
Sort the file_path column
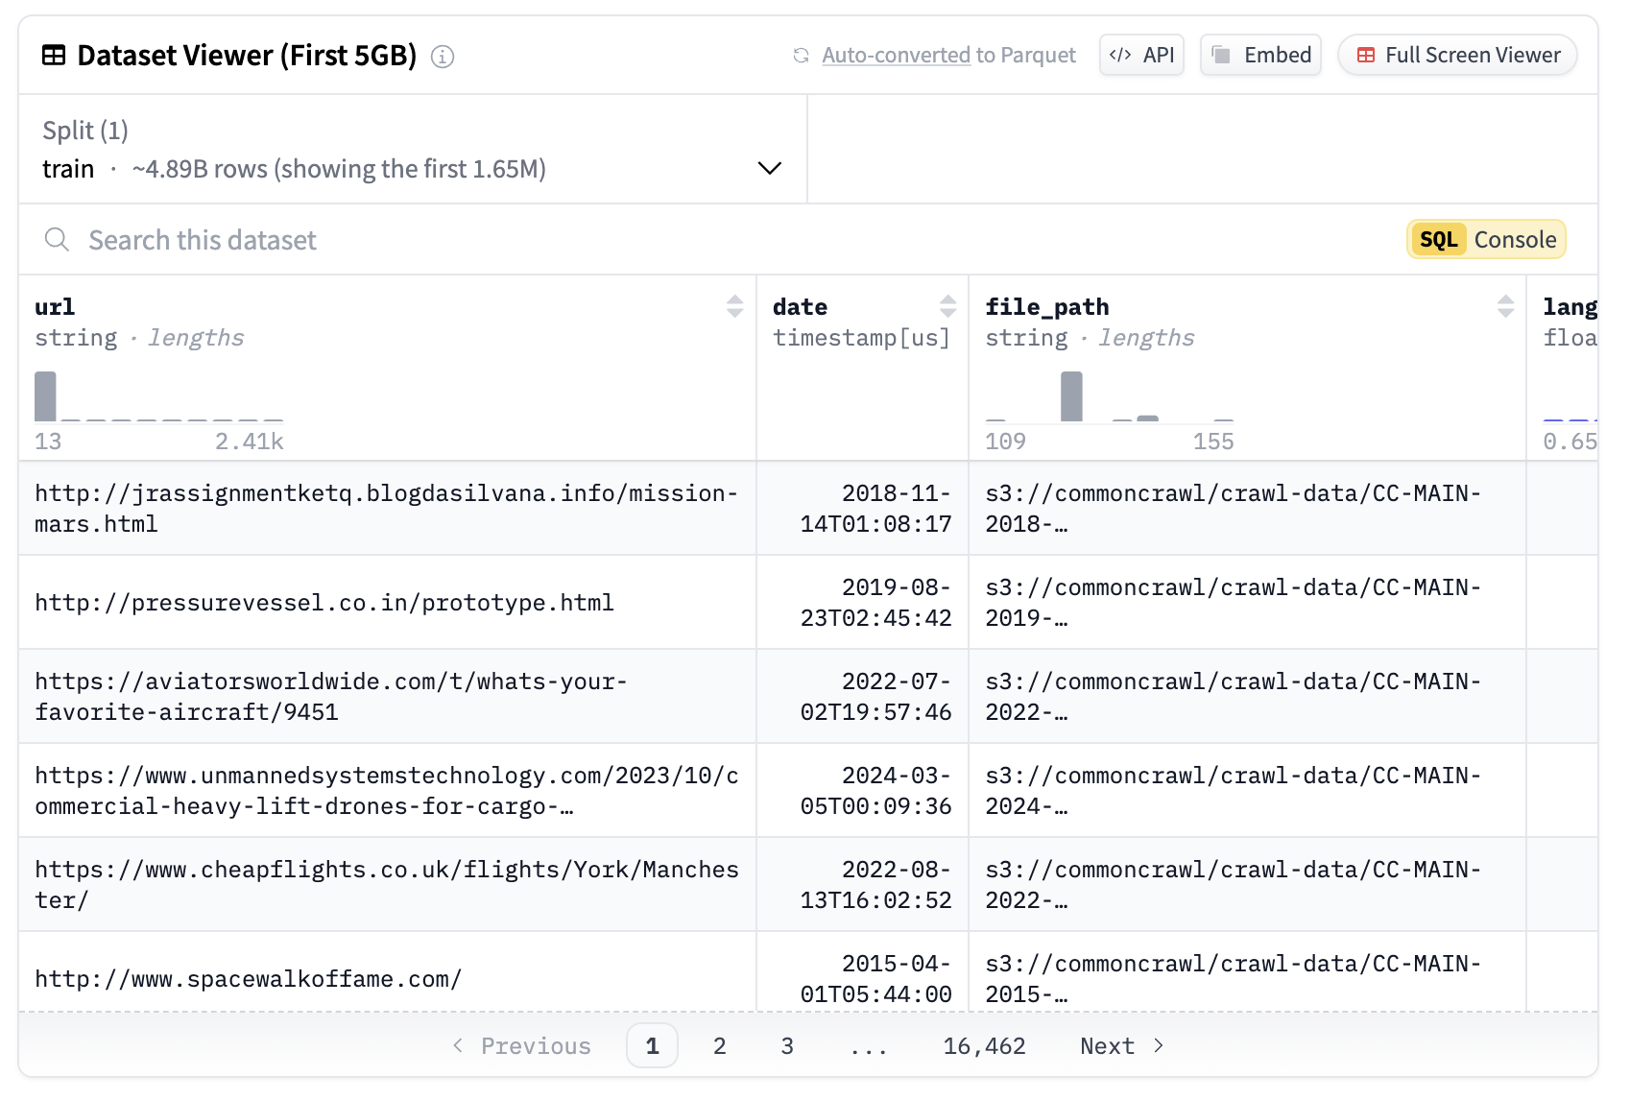tap(1505, 306)
